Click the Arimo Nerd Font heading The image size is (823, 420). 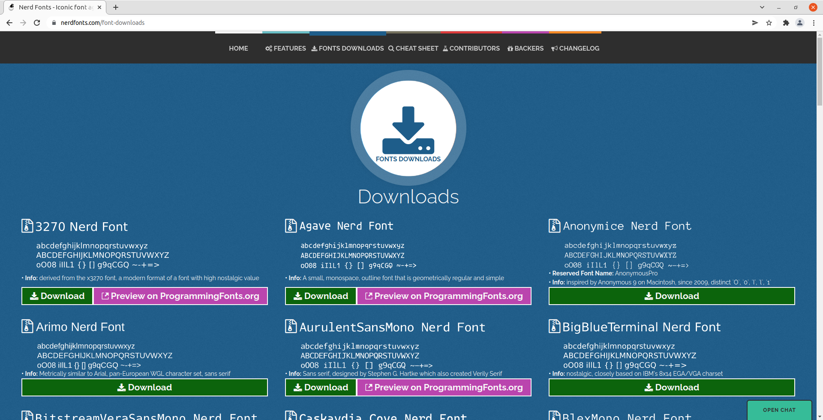80,327
